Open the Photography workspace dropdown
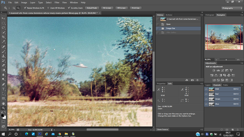 [x=232, y=8]
